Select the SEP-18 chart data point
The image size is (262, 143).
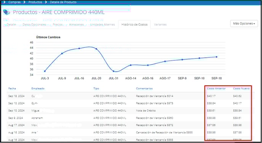[217, 57]
